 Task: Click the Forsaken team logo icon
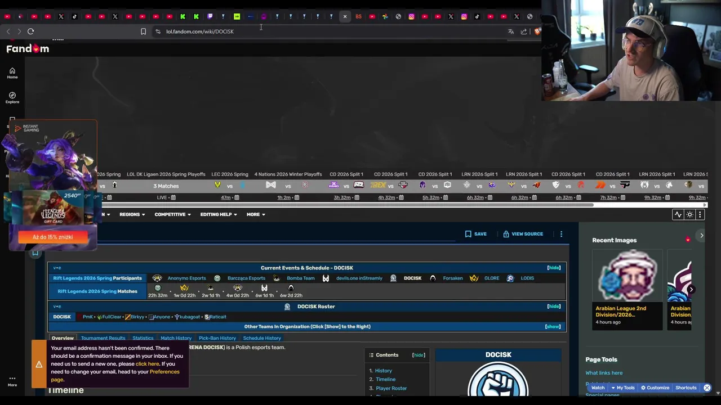[x=433, y=278]
